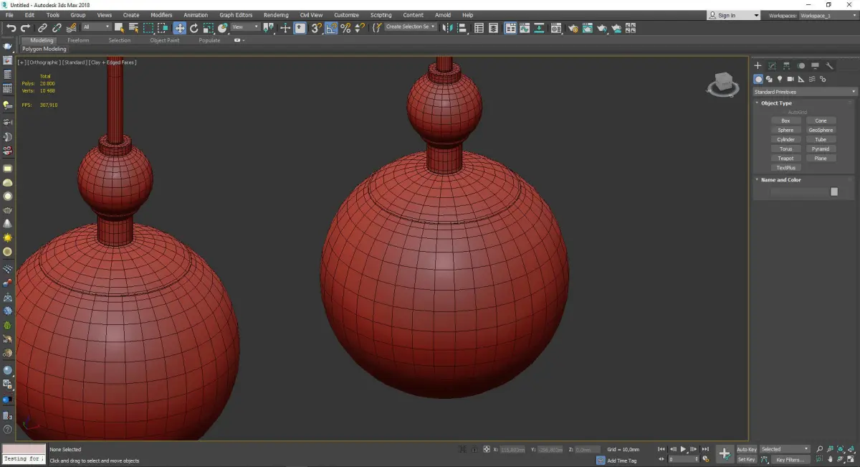This screenshot has height=467, width=860.
Task: Open the Select by Name list
Action: (x=133, y=28)
